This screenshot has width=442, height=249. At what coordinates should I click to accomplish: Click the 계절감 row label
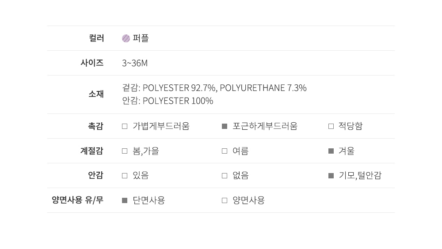pos(91,151)
